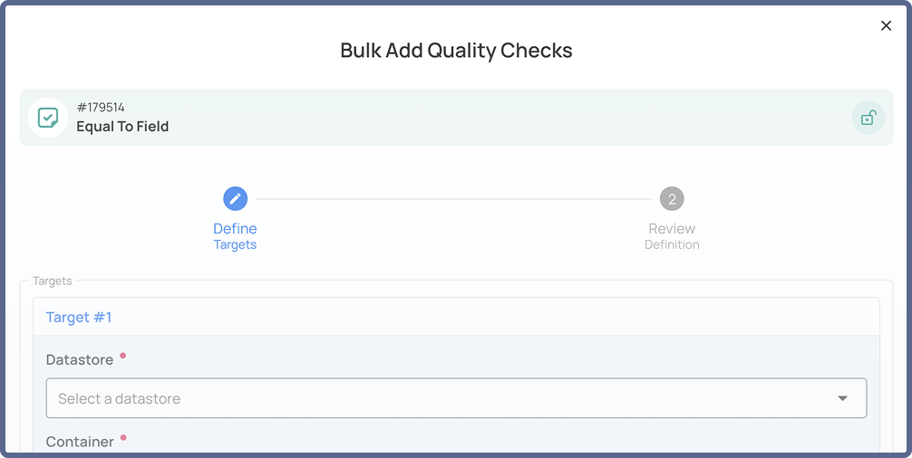Click the Targets section legend
The image size is (912, 458).
(53, 281)
